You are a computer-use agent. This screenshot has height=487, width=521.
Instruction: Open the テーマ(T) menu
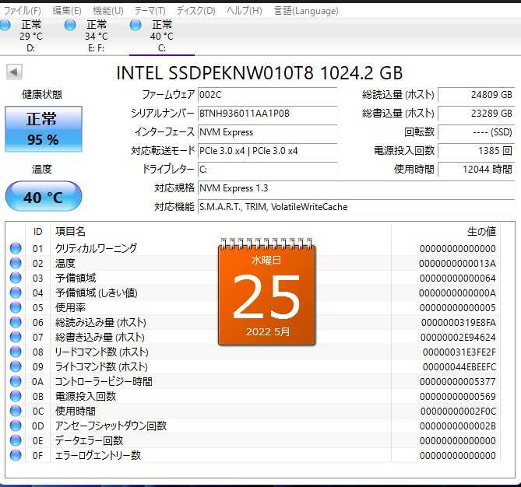pos(150,11)
